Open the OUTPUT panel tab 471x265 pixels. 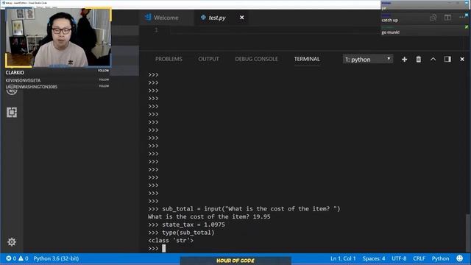pos(208,59)
